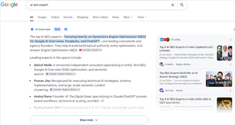
Task: Open three-dot menu for YouTube Ahrefs result
Action: (230, 90)
